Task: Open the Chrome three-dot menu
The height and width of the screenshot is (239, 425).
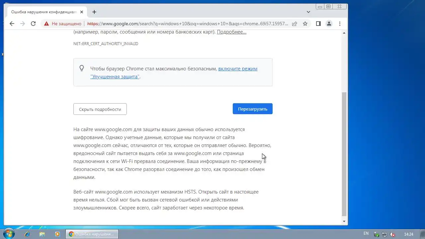Action: pyautogui.click(x=340, y=24)
